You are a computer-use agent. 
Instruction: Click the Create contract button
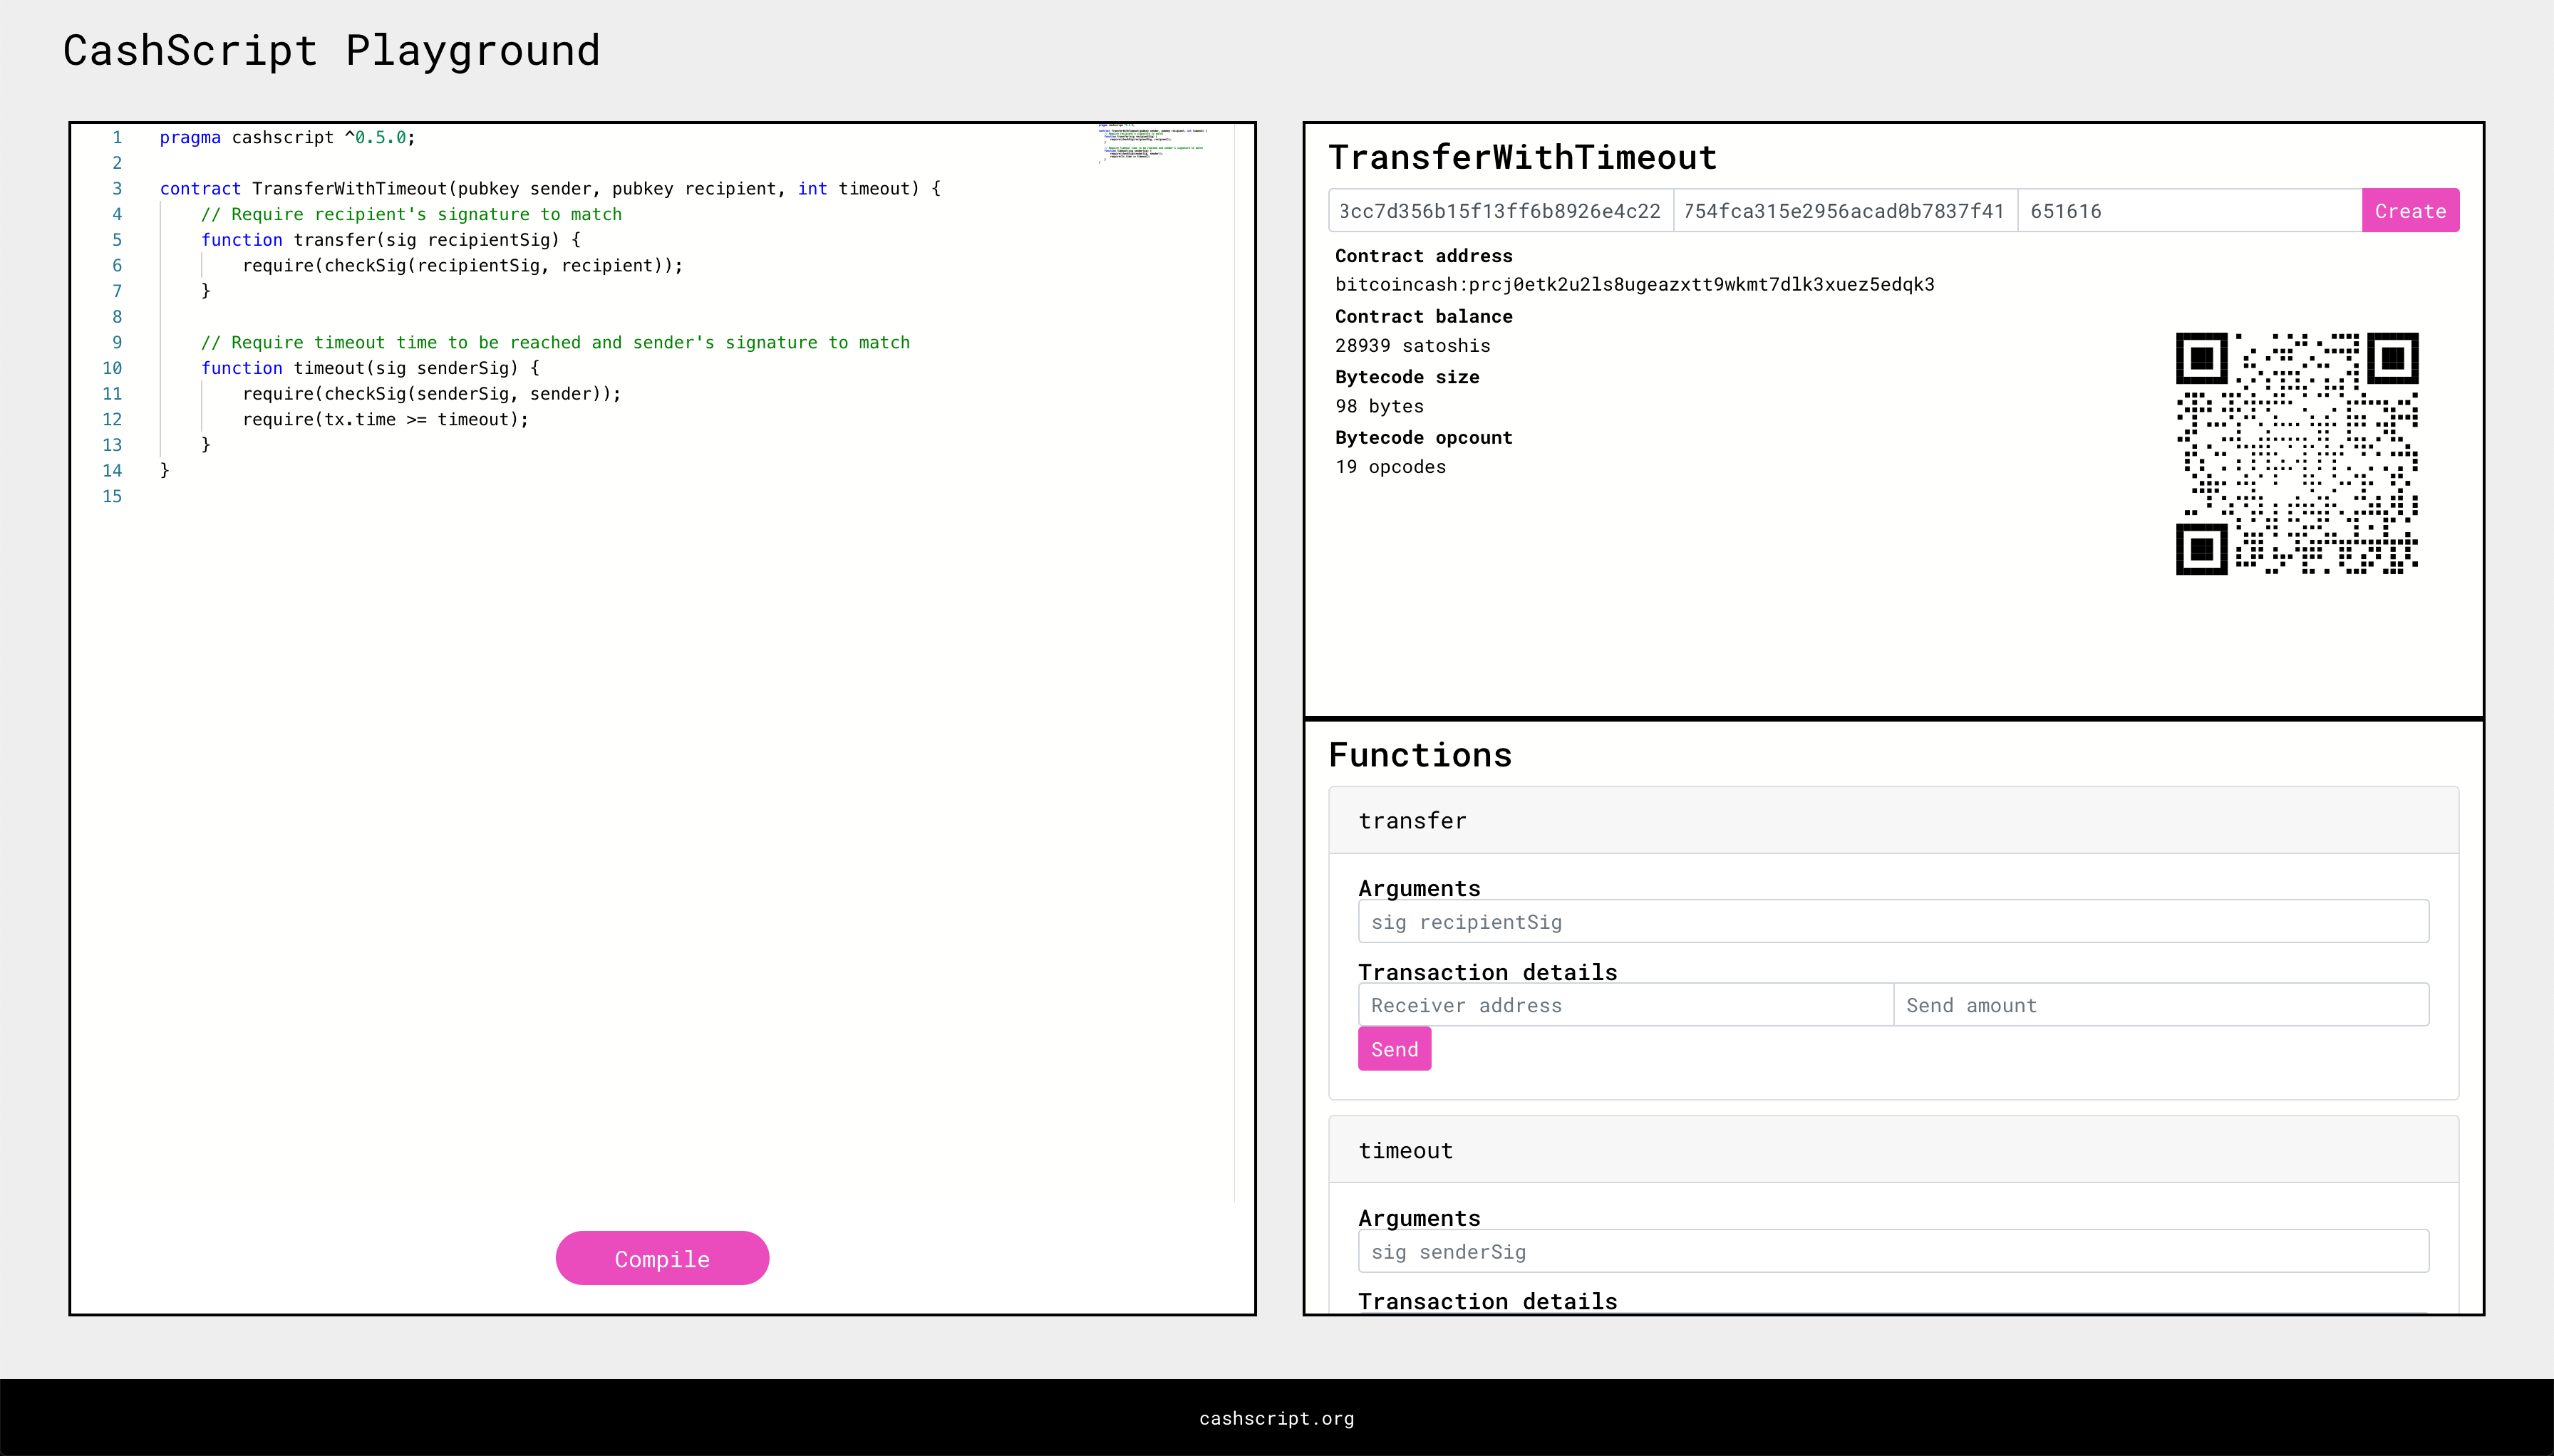tap(2410, 211)
